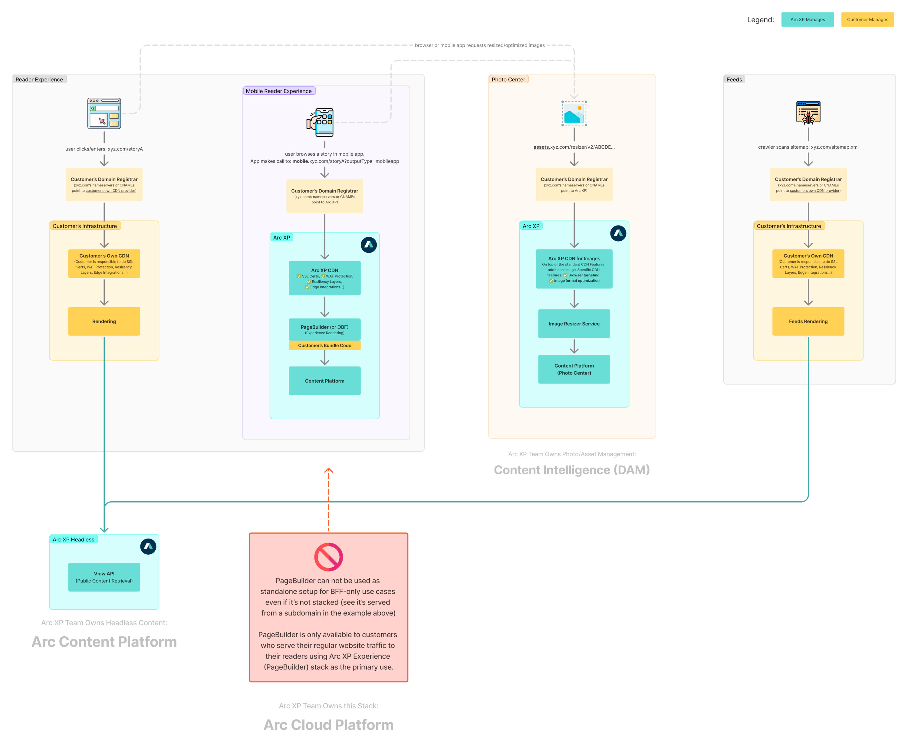Image resolution: width=908 pixels, height=742 pixels.
Task: Click the 'assets.xyz.com/resizer/v2/ABCDE...' text
Action: click(574, 147)
